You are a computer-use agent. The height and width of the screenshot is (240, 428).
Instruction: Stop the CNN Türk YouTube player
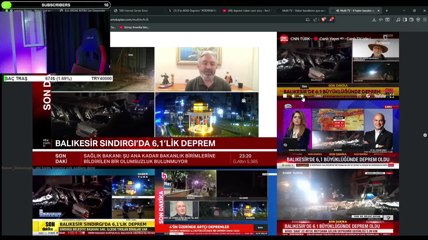point(285,96)
